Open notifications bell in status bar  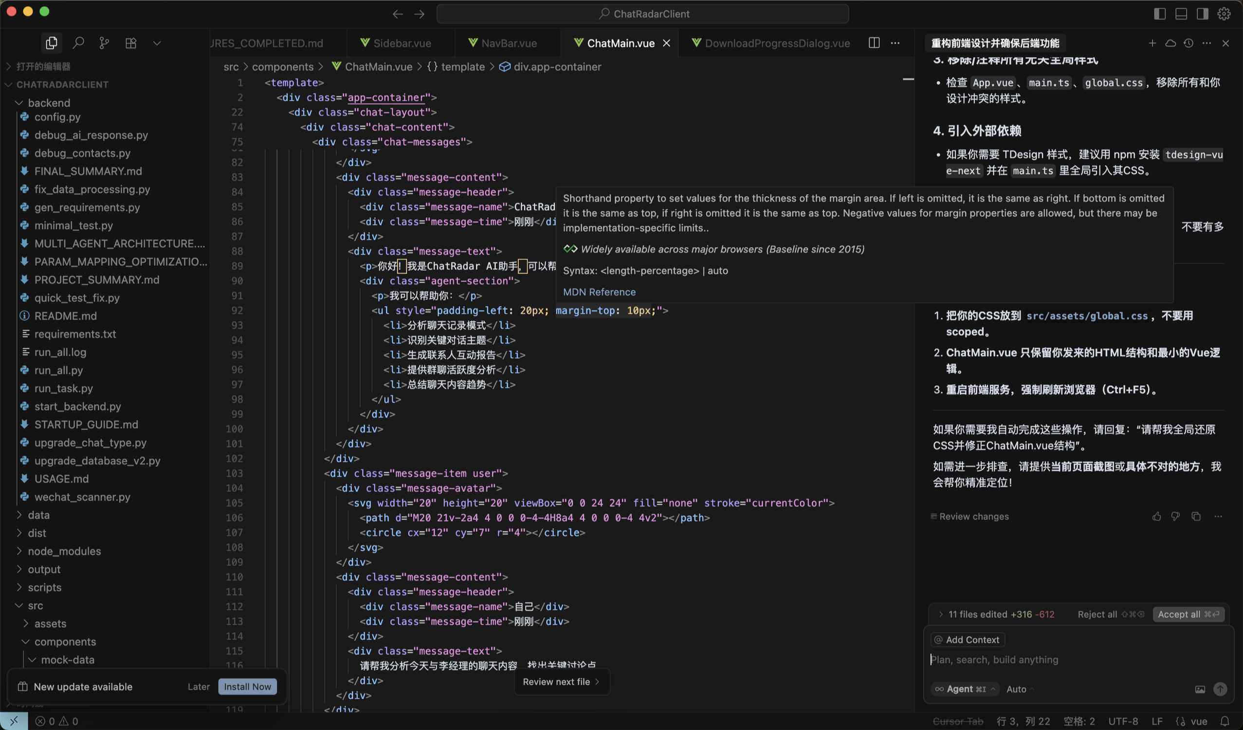click(1224, 721)
